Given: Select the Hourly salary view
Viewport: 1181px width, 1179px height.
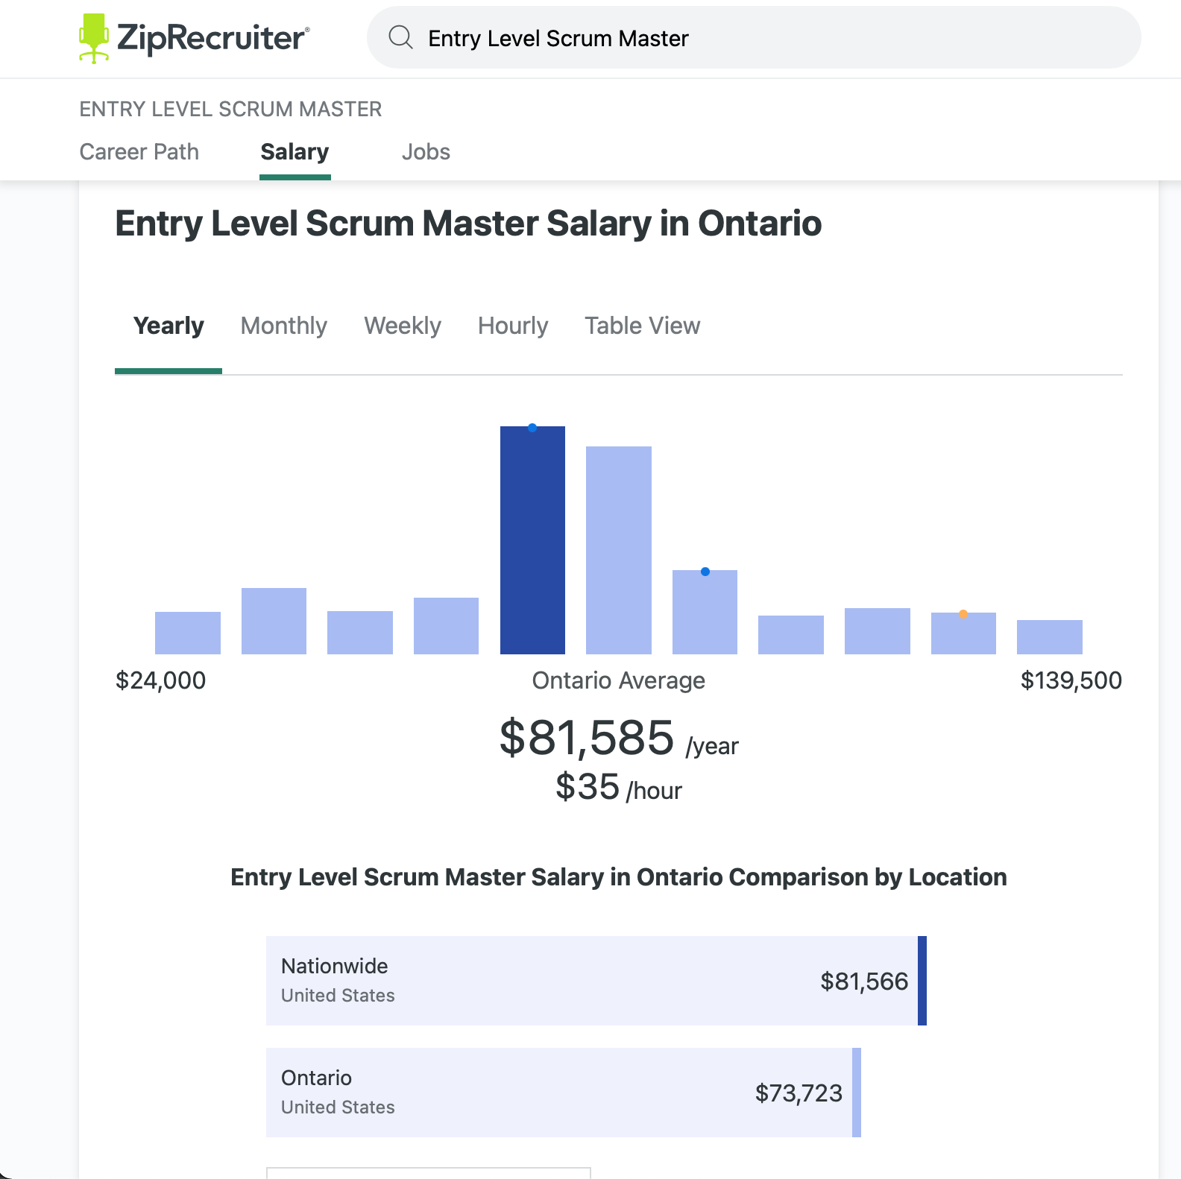Looking at the screenshot, I should 513,326.
